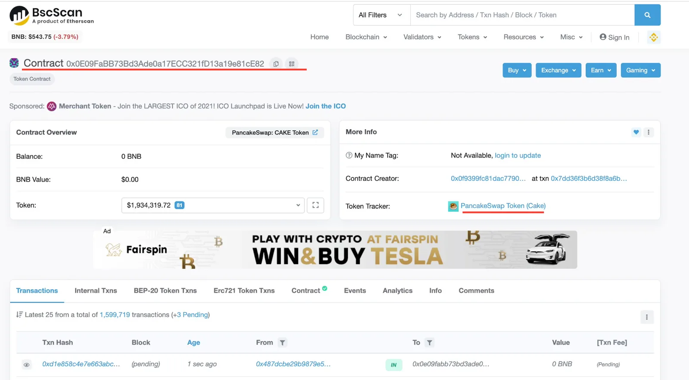Click the Token Contract label badge
The image size is (689, 380).
(x=32, y=79)
